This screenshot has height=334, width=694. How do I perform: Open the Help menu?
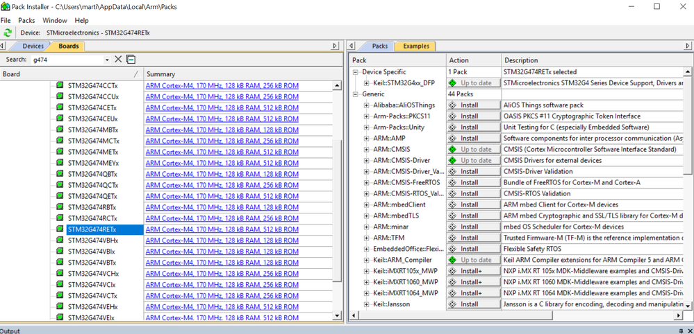point(81,20)
